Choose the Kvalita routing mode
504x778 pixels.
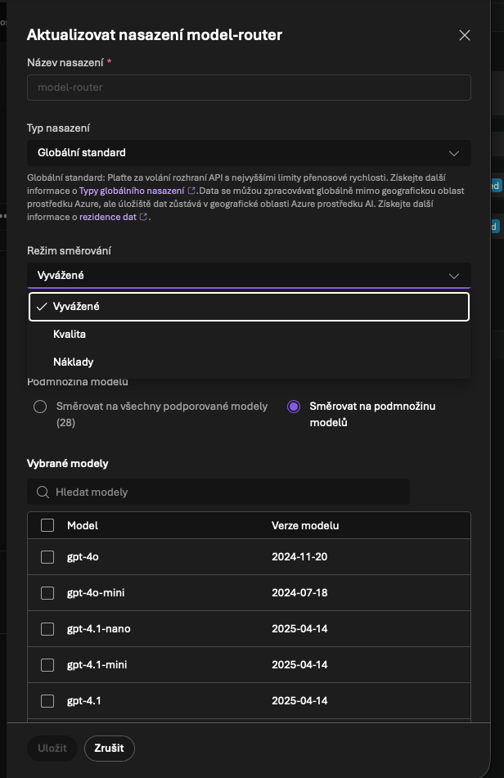point(249,335)
